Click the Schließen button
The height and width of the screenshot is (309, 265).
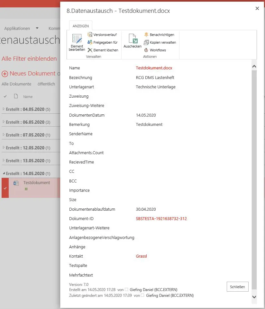(237, 287)
